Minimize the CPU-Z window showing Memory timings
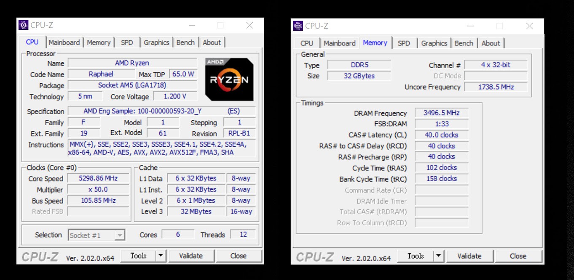 [471, 26]
